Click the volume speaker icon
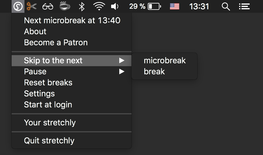This screenshot has height=155, width=263. tap(115, 6)
